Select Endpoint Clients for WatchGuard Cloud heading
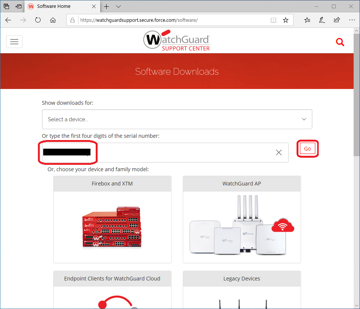The height and width of the screenshot is (309, 360). [x=112, y=279]
